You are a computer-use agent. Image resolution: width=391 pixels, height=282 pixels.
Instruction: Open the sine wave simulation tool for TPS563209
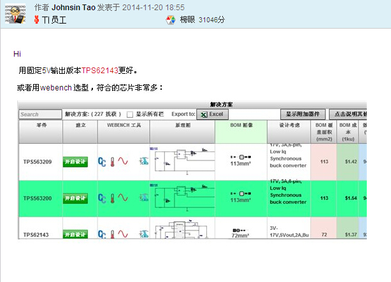[x=123, y=161]
